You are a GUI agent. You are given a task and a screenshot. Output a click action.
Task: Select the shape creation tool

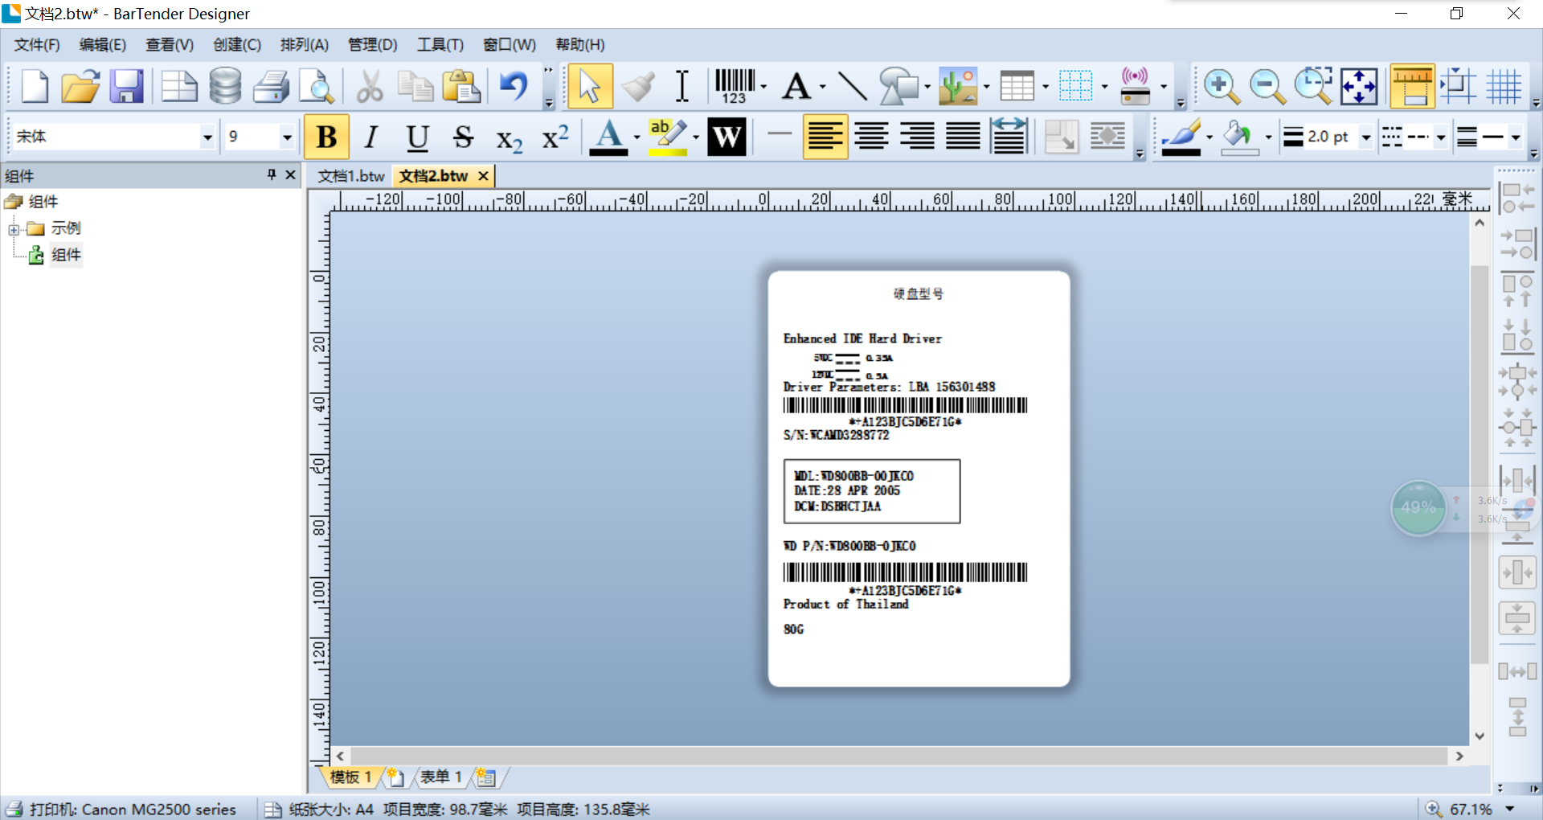point(898,86)
